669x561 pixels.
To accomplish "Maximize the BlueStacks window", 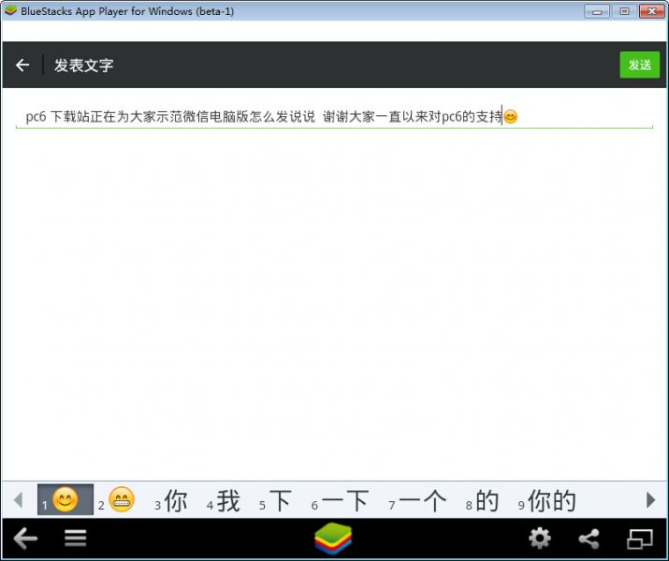I will point(624,11).
